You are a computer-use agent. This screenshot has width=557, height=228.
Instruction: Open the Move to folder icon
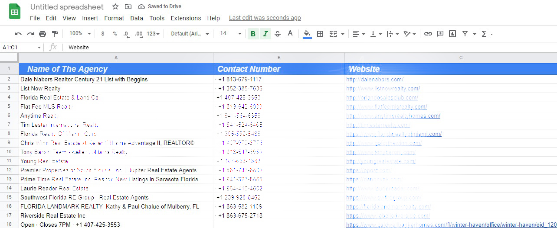(x=128, y=6)
